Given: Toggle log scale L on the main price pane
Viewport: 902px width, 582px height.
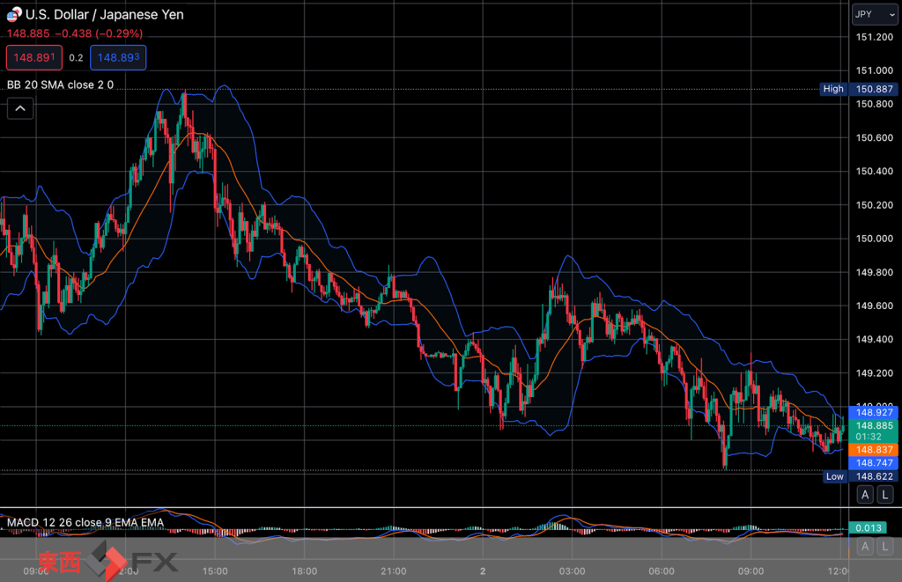Looking at the screenshot, I should pyautogui.click(x=885, y=495).
